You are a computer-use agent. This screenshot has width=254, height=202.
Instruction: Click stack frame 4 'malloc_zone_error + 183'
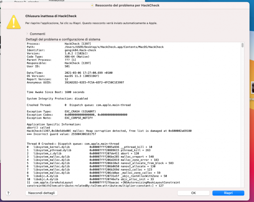pyautogui.click(x=93, y=160)
